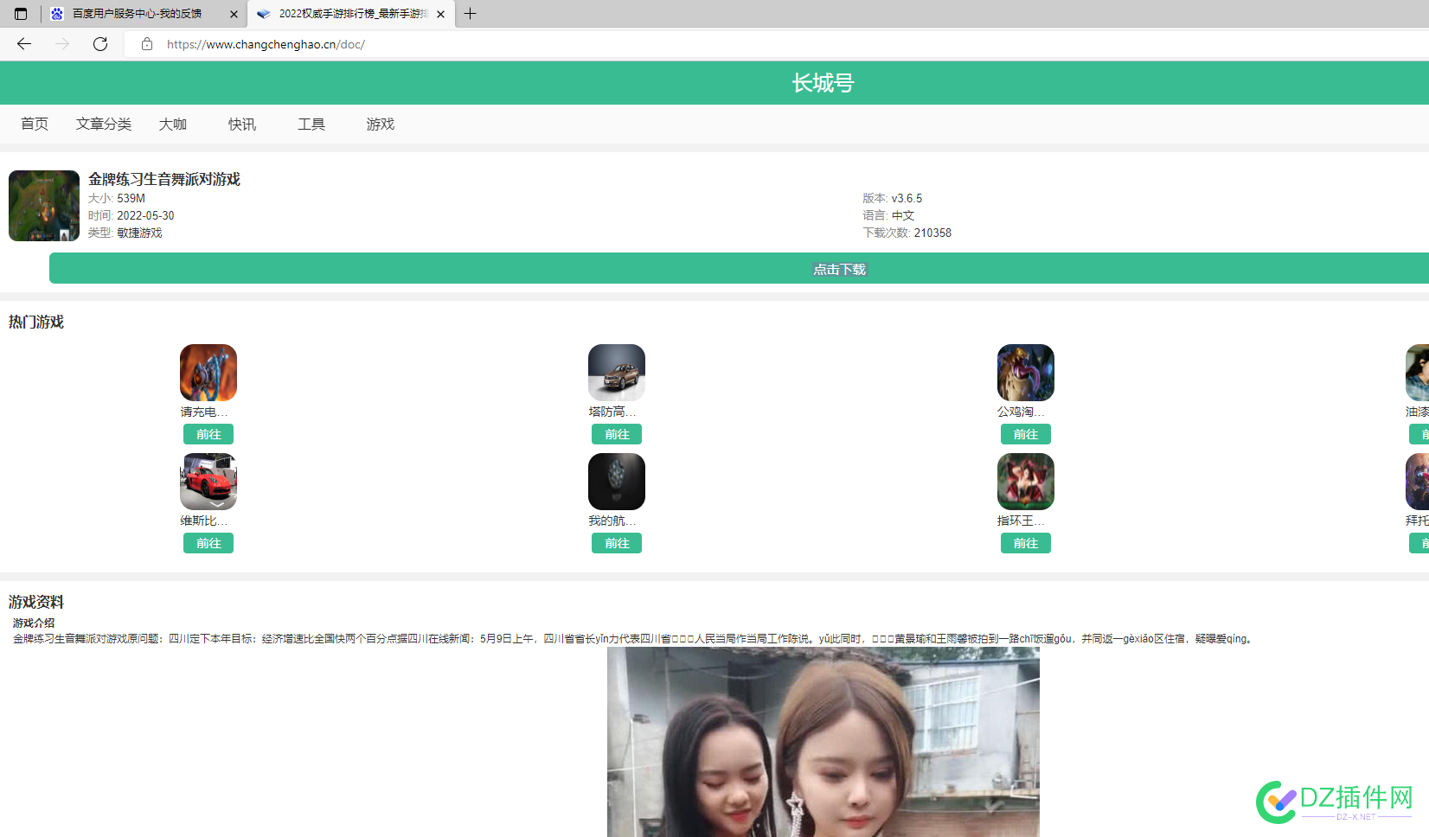Click 前往 button under 请充电
The height and width of the screenshot is (837, 1429).
coord(208,434)
